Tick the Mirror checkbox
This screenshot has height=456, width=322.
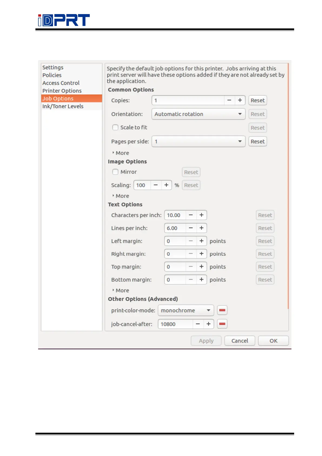[115, 172]
